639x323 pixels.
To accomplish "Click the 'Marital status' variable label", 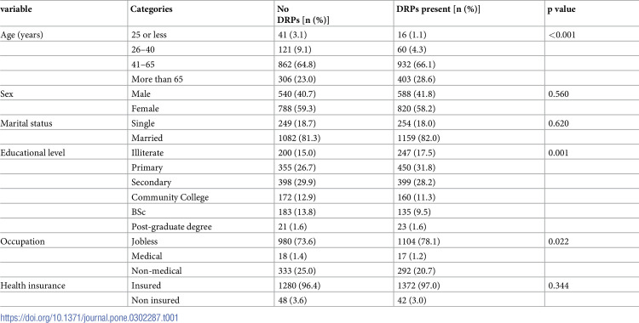I will [x=26, y=123].
